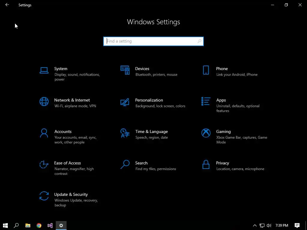307x230 pixels.
Task: Click the Gaming Xbox icon
Action: click(206, 133)
